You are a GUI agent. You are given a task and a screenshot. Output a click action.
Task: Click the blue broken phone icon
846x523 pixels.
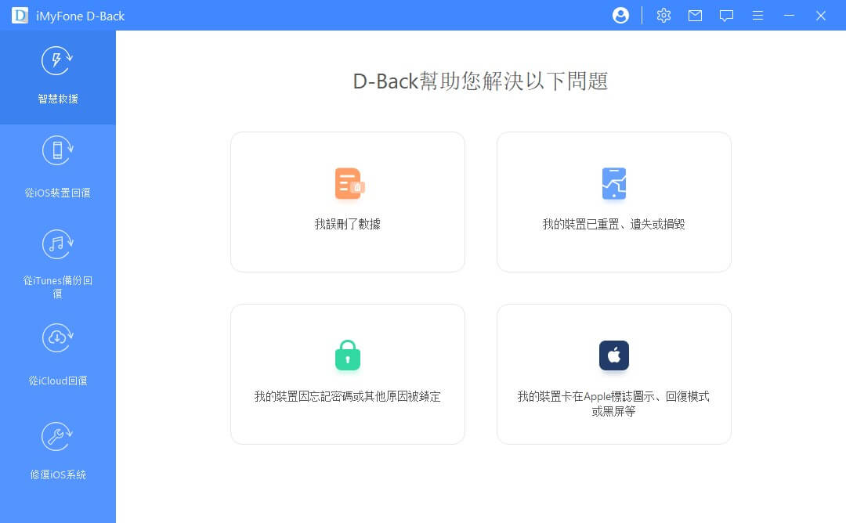tap(614, 183)
